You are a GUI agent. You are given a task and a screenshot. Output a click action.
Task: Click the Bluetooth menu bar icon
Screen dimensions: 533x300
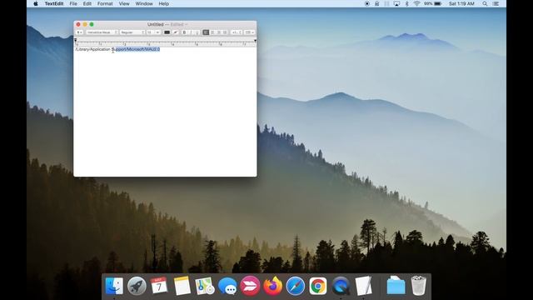coord(406,3)
